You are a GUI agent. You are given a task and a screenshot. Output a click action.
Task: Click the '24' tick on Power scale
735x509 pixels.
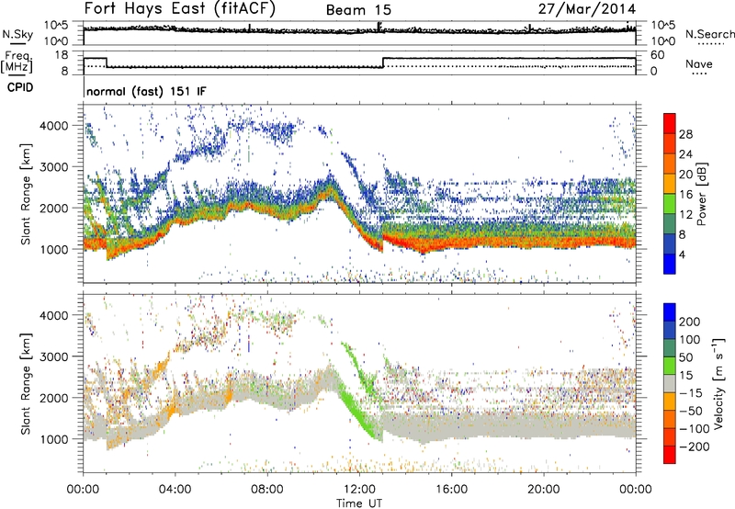coord(685,154)
